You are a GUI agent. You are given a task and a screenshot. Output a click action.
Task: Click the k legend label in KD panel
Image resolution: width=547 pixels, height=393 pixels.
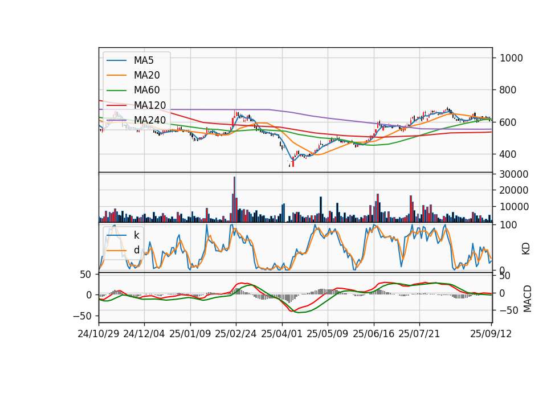click(136, 235)
